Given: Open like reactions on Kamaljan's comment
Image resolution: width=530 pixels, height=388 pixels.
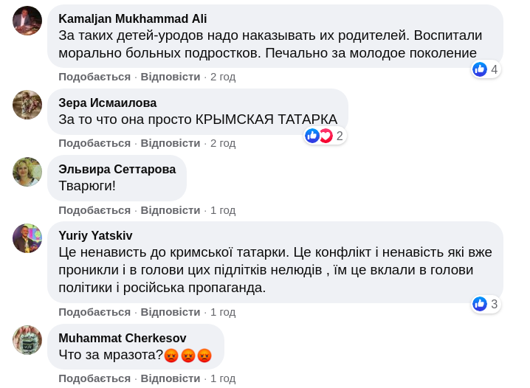Looking at the screenshot, I should pos(486,69).
